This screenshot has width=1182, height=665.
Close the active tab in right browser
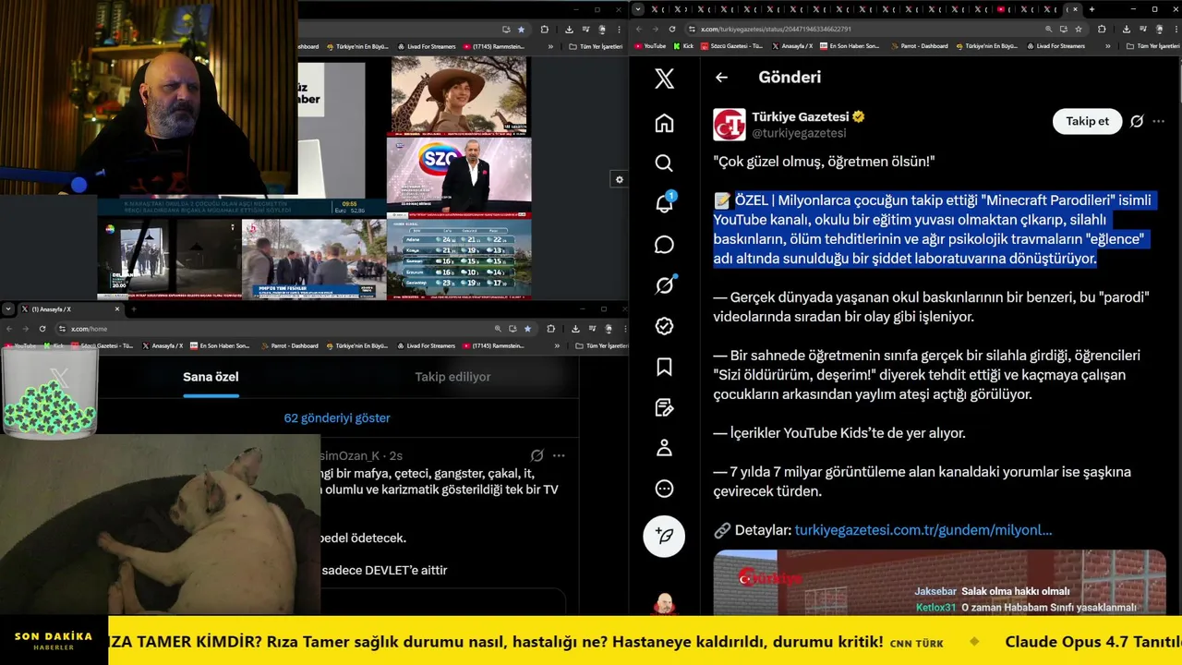click(1075, 9)
